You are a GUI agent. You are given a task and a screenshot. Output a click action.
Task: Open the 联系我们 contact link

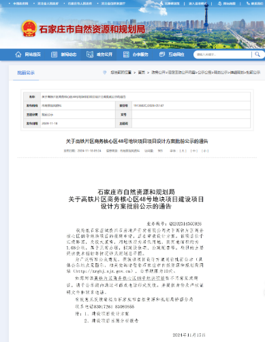(x=257, y=3)
